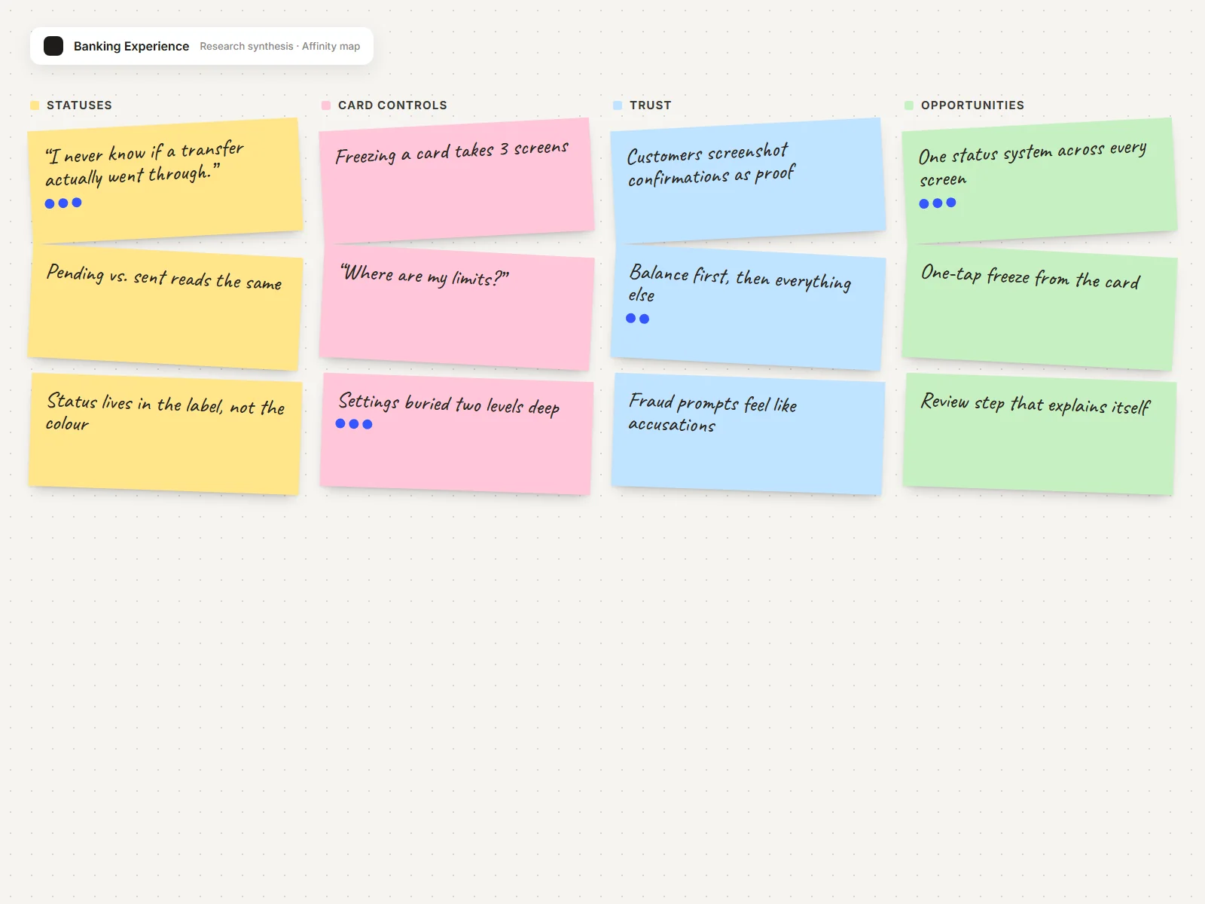
Task: Open the Banking Experience board title
Action: [131, 46]
